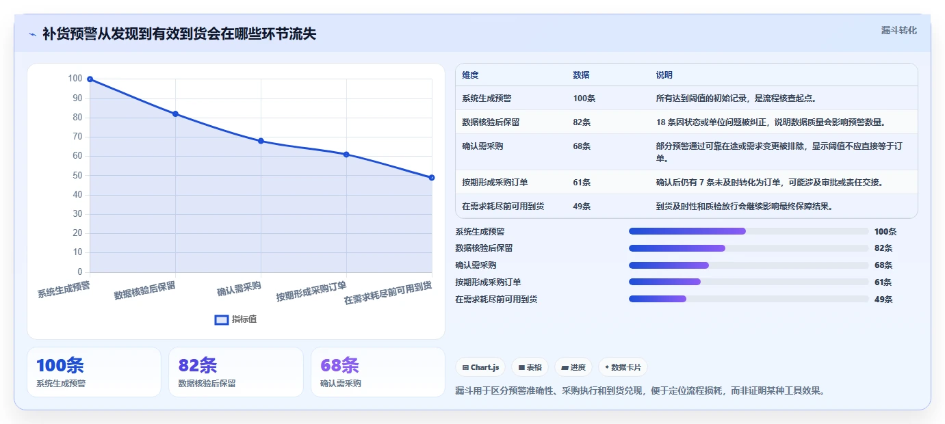Click description '所有达到阈值的初始记录，是流程核查起点。'
Viewport: 945px width, 424px height.
pyautogui.click(x=736, y=98)
